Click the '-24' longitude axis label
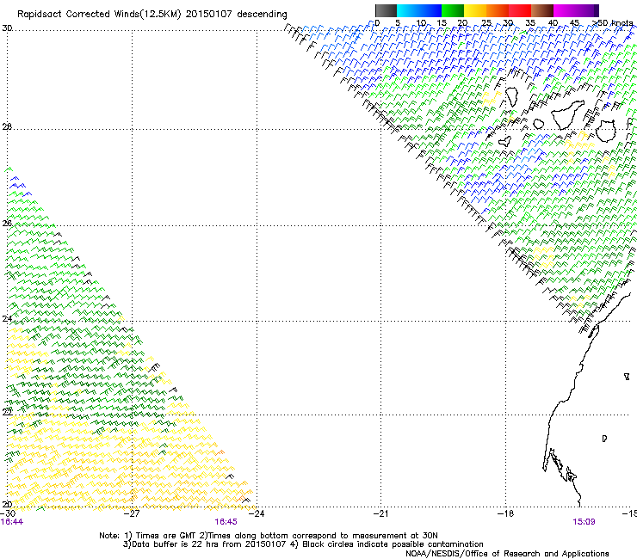 pyautogui.click(x=257, y=513)
